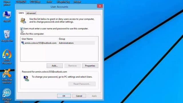Viewport: 183px width, 103px height.
Task: Select the blueprint_bg desktop item label
Action: click(63, 2)
